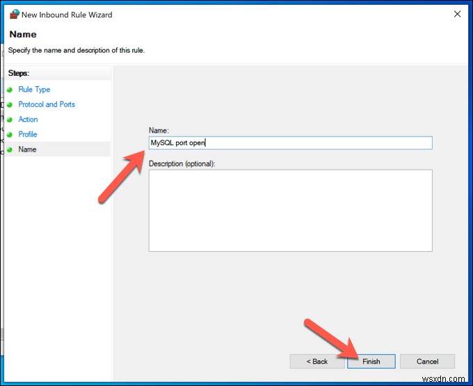Click the 'Steps:' sidebar heading
The height and width of the screenshot is (386, 473).
coord(19,73)
